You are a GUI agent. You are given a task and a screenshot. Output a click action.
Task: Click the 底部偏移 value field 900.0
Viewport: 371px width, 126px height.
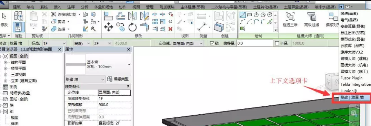(x=114, y=105)
